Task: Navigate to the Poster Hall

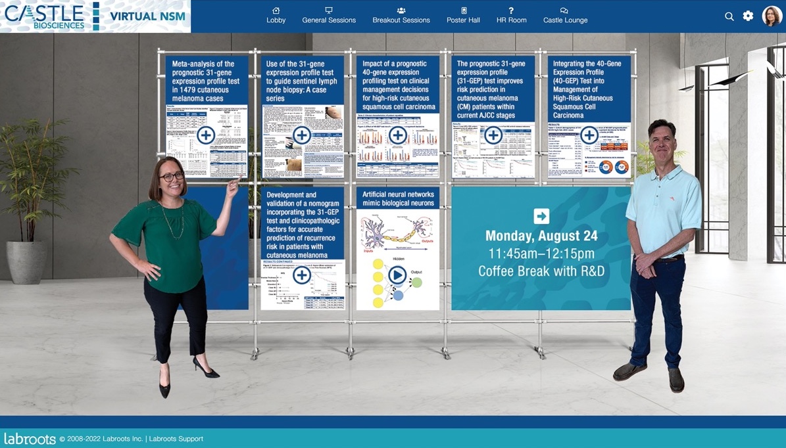Action: tap(463, 16)
